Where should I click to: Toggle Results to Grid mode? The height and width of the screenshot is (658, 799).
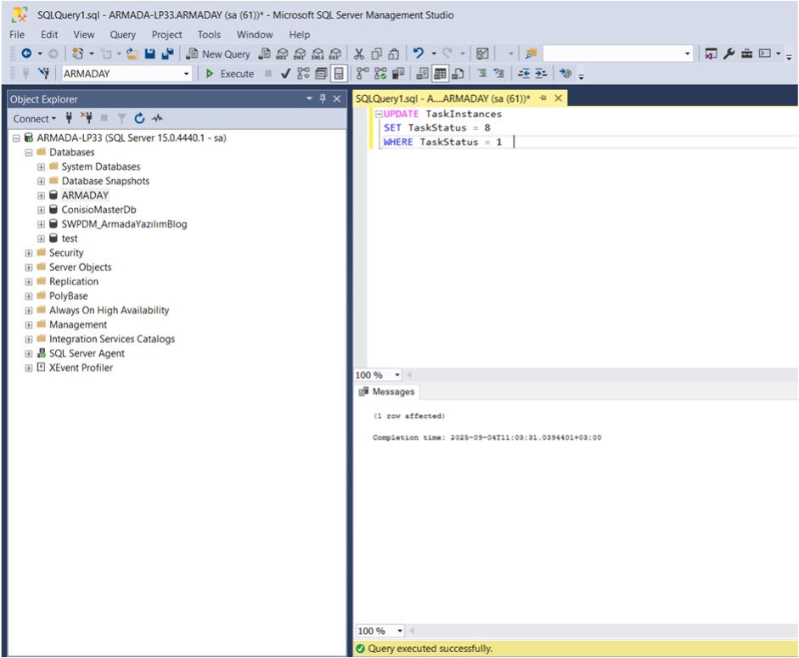[x=440, y=74]
